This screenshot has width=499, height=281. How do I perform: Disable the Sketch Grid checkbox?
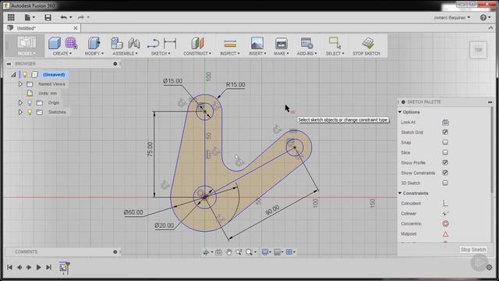coord(445,132)
